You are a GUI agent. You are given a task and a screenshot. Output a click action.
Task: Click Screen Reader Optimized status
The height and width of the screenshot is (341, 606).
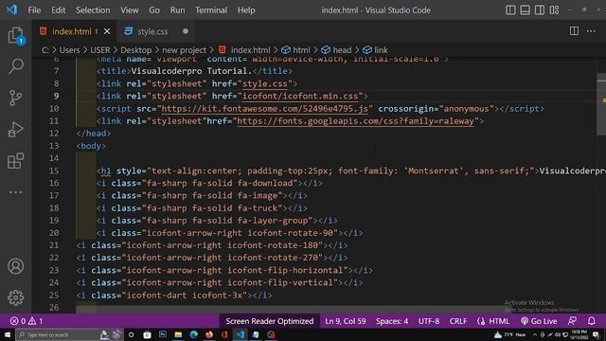click(269, 321)
